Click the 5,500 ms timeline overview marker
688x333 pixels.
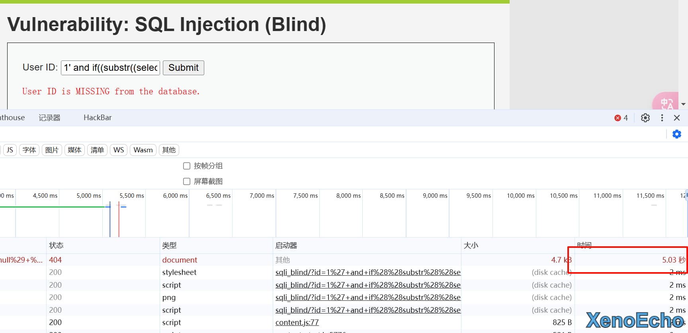(x=132, y=196)
